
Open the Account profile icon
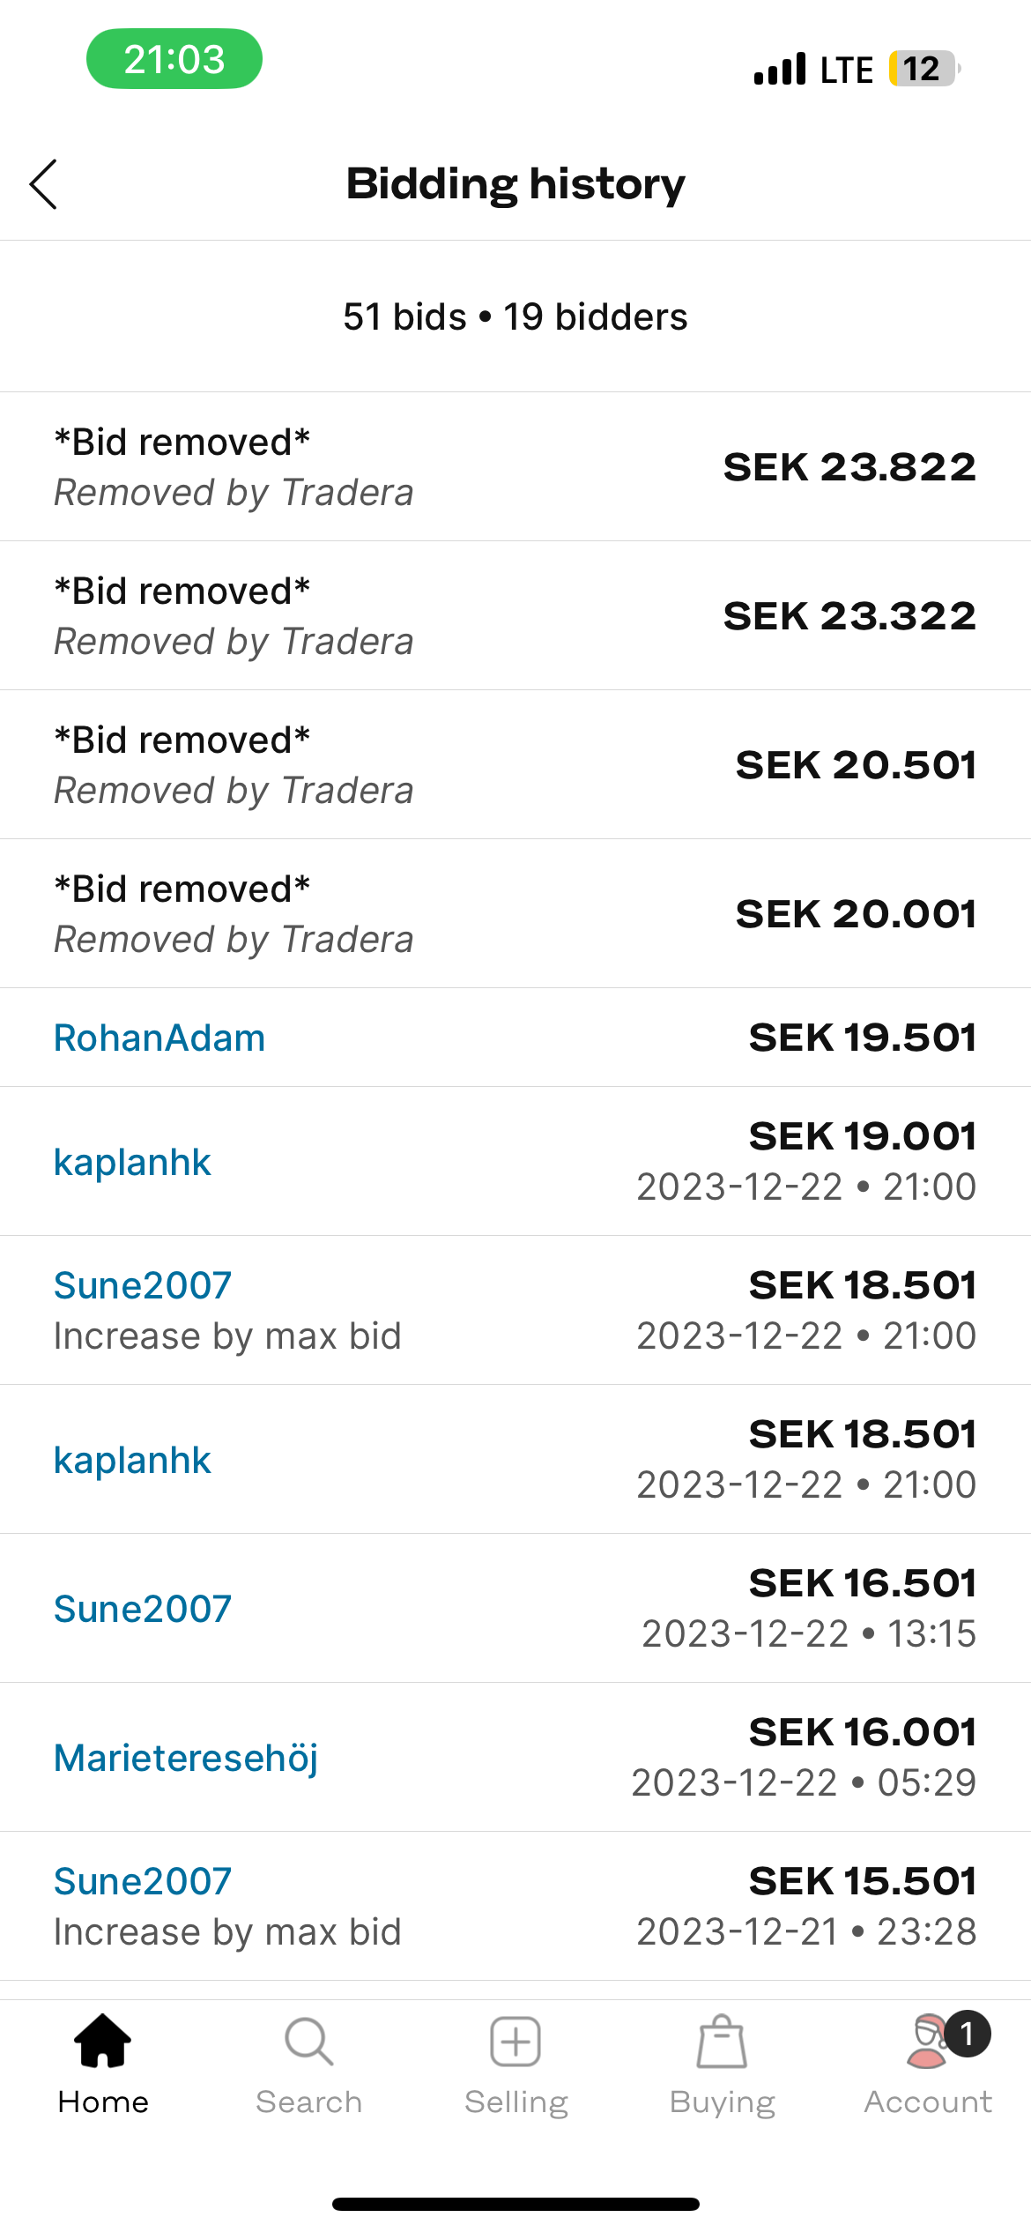pyautogui.click(x=925, y=2042)
